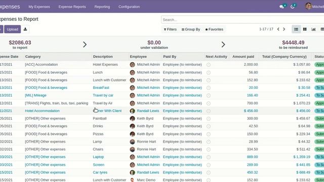Open Expense Reports menu
Viewport: 324px width, 182px height.
(72, 7)
